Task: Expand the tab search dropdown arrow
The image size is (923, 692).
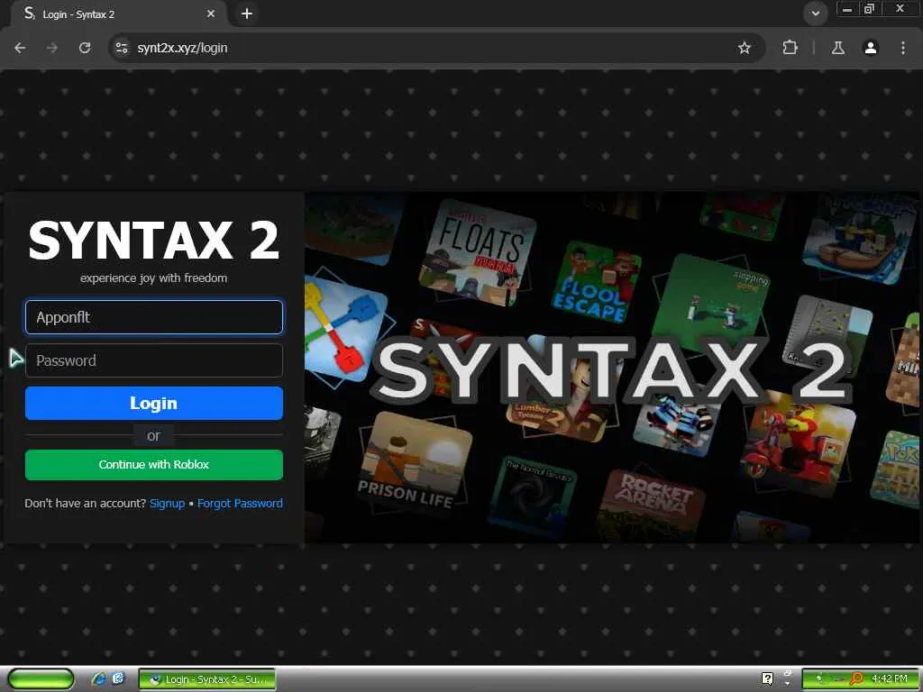Action: [x=815, y=13]
